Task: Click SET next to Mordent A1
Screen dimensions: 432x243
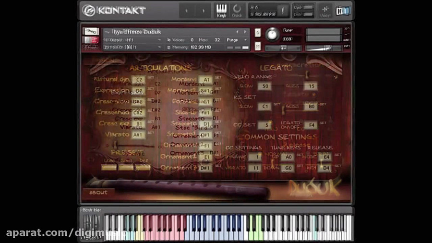Action: tap(218, 78)
